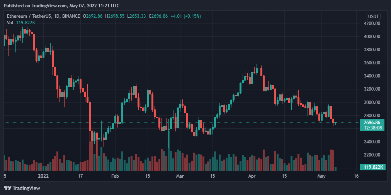Click the 4200.00 price axis label
391x195 pixels.
pos(372,24)
